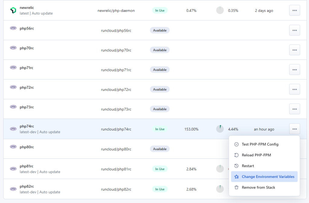Click the php74rc service name
The height and width of the screenshot is (203, 309).
(x=27, y=126)
